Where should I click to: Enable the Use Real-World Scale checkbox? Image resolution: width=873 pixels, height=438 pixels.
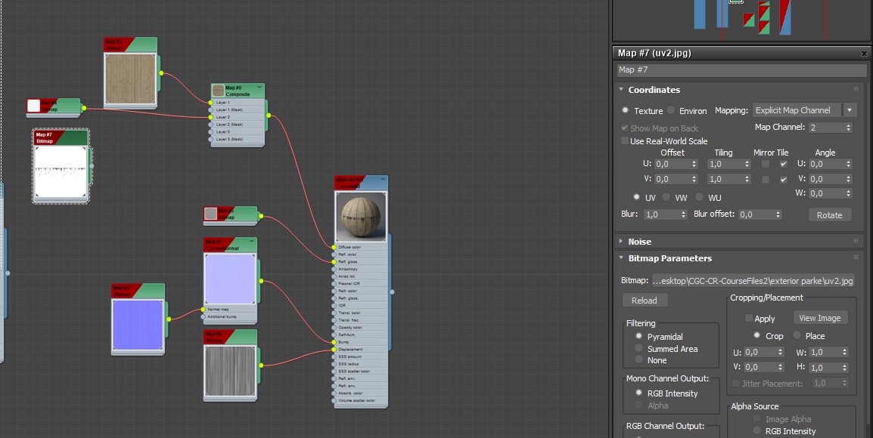tap(625, 141)
